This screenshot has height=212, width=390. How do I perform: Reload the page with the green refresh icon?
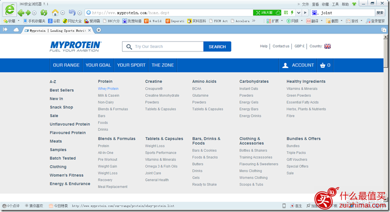pos(44,12)
